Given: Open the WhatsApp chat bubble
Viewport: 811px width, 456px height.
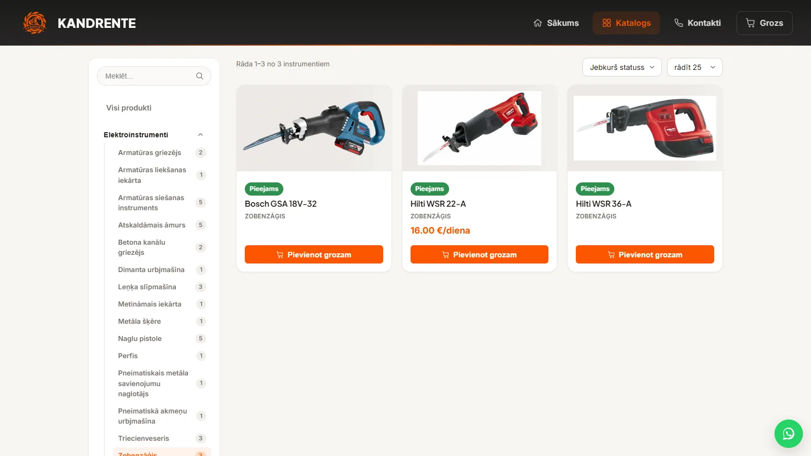Looking at the screenshot, I should coord(788,434).
